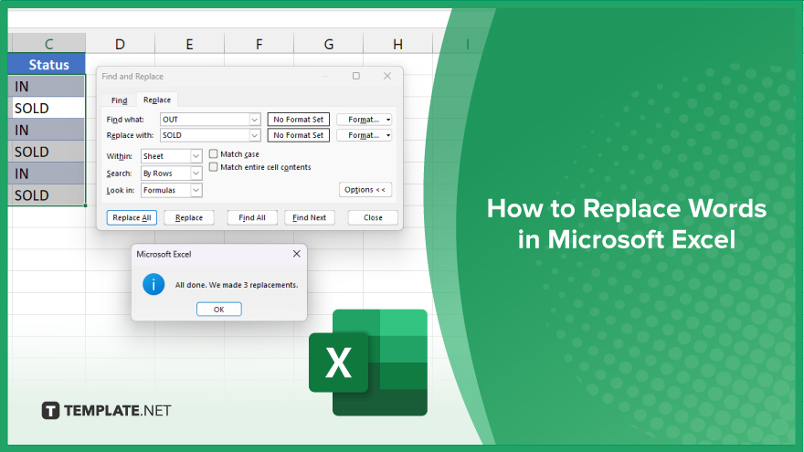This screenshot has width=804, height=452.
Task: Enable Match case checkbox
Action: (213, 153)
